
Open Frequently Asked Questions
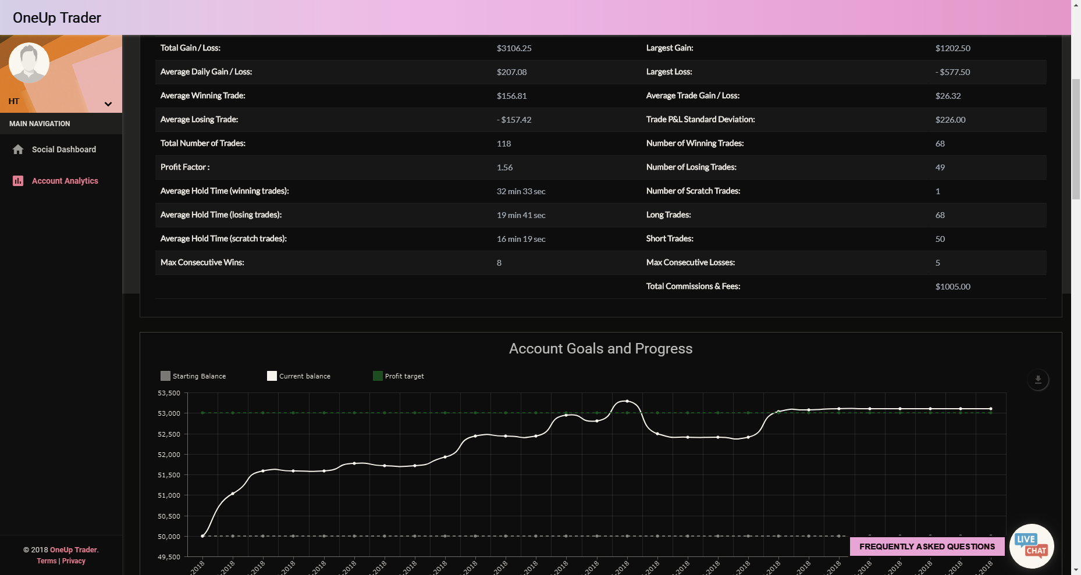[x=927, y=547]
